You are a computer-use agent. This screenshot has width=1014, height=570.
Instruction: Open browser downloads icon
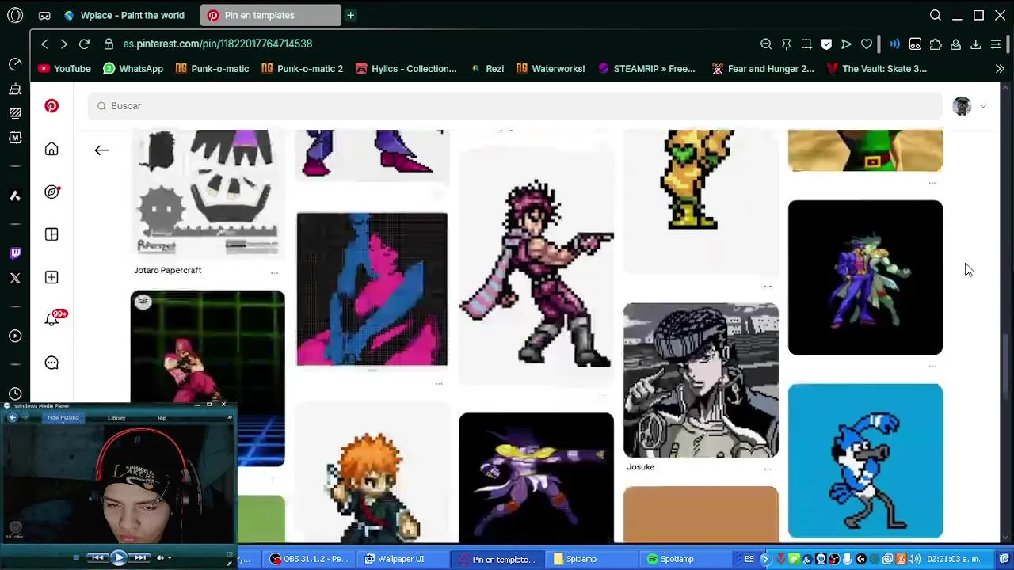pos(976,44)
